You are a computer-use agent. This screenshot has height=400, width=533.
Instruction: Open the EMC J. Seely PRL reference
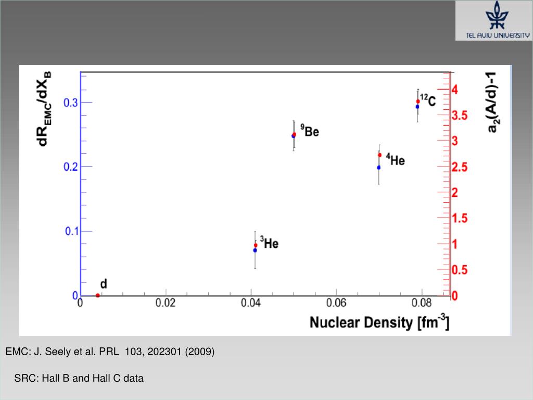(110, 352)
